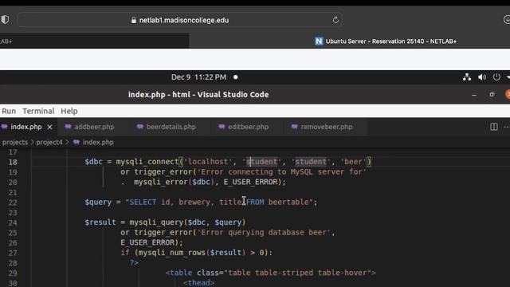Open the Run menu
510x287 pixels.
point(9,111)
